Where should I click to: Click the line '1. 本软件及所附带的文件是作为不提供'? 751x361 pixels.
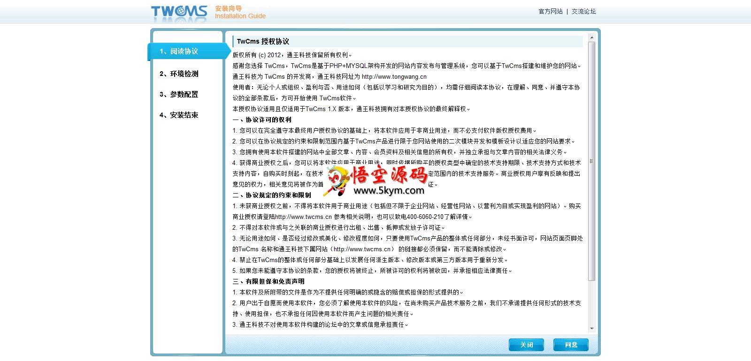[348, 292]
